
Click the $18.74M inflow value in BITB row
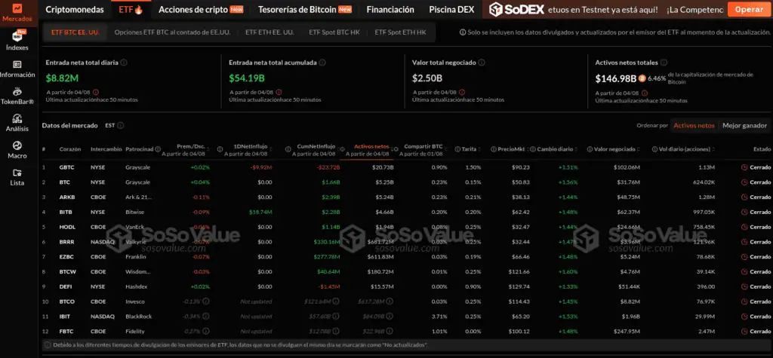point(260,213)
